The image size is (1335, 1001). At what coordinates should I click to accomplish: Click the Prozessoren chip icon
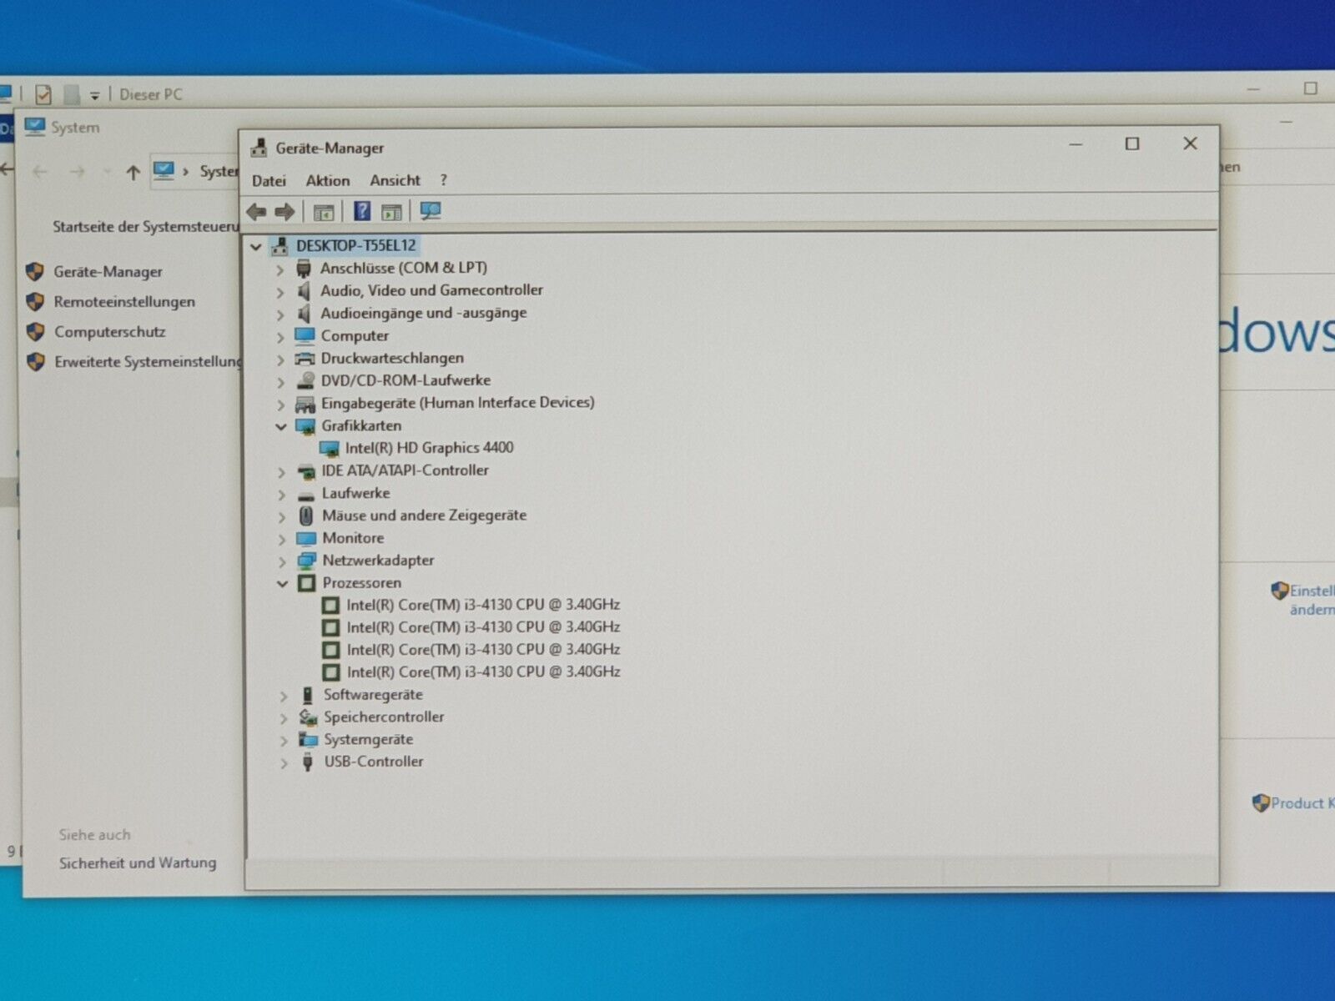click(307, 583)
